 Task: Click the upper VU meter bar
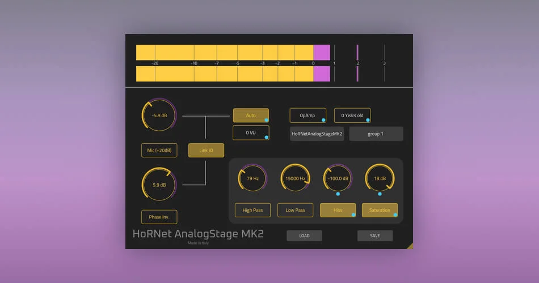pos(233,53)
